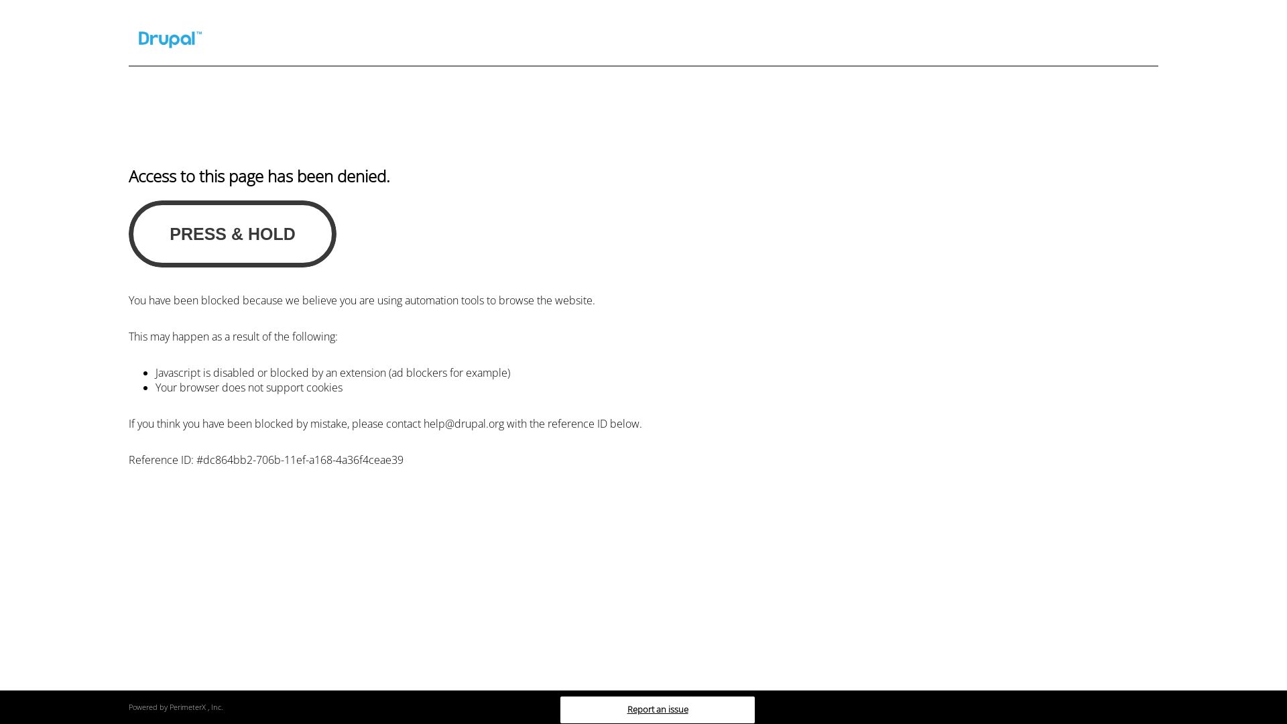This screenshot has width=1287, height=724.
Task: Click the 'Report an issue' button
Action: 658,709
